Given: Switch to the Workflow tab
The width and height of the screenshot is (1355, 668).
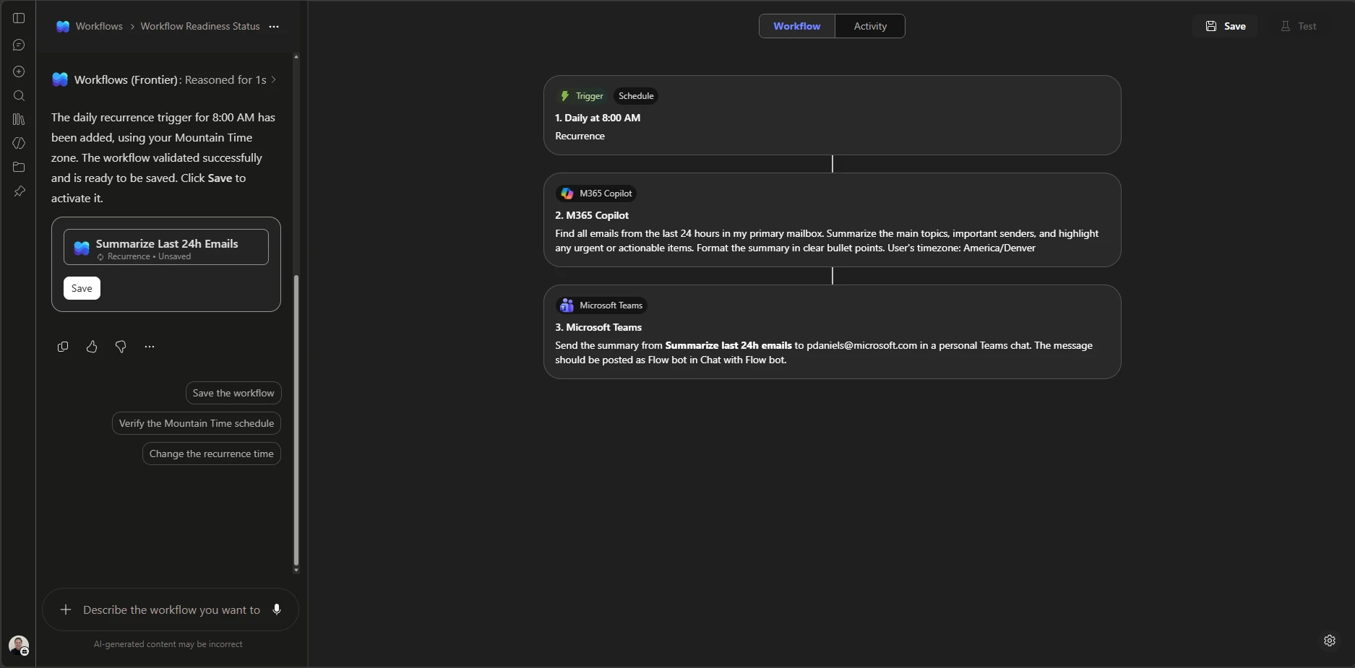Looking at the screenshot, I should click(x=797, y=26).
